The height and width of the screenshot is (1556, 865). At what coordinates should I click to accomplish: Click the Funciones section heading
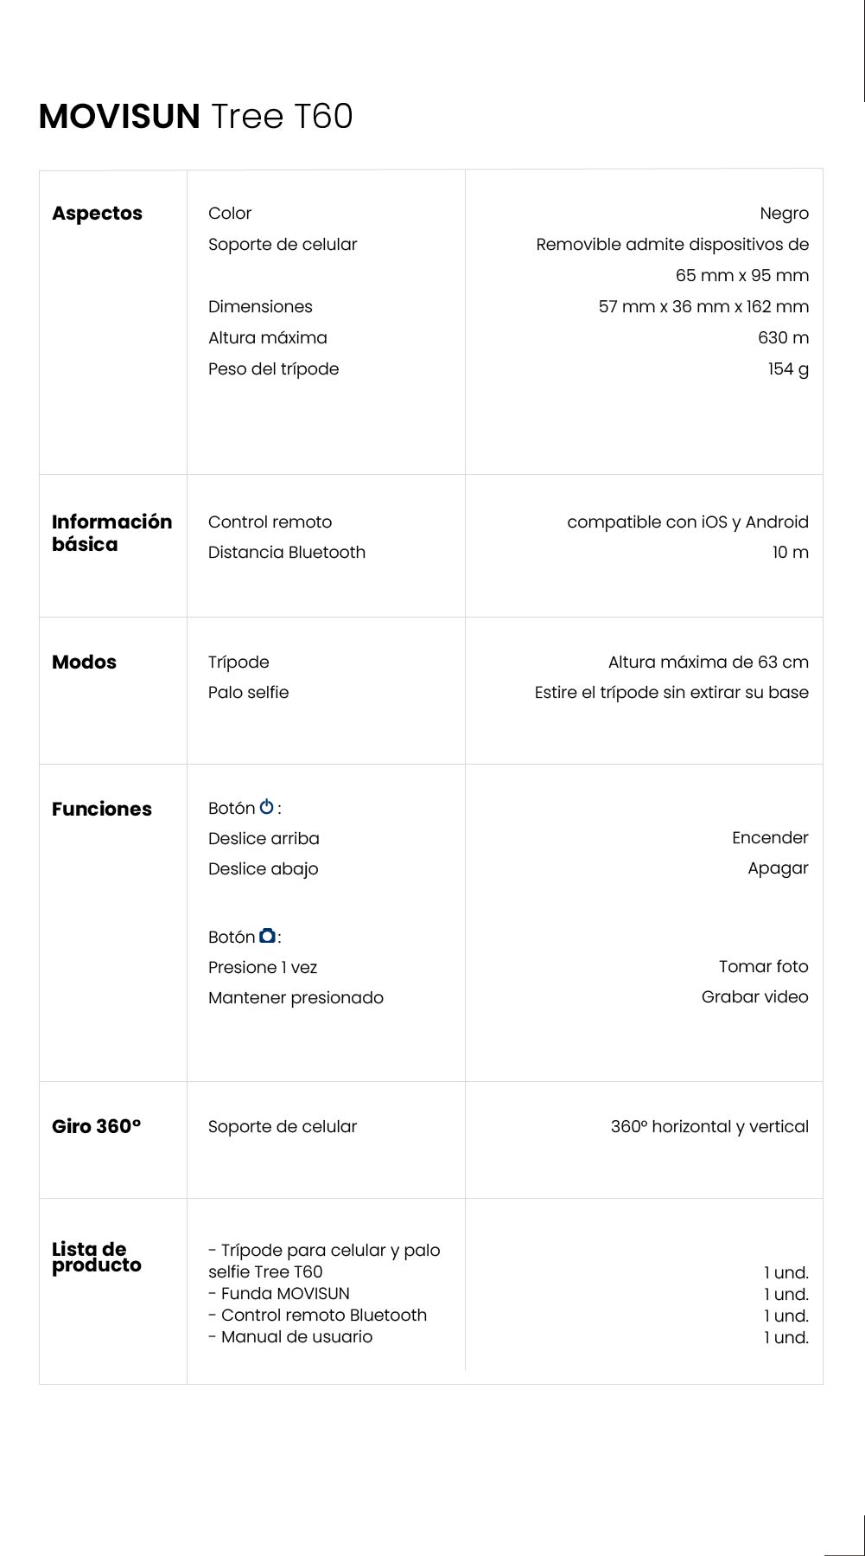coord(101,810)
